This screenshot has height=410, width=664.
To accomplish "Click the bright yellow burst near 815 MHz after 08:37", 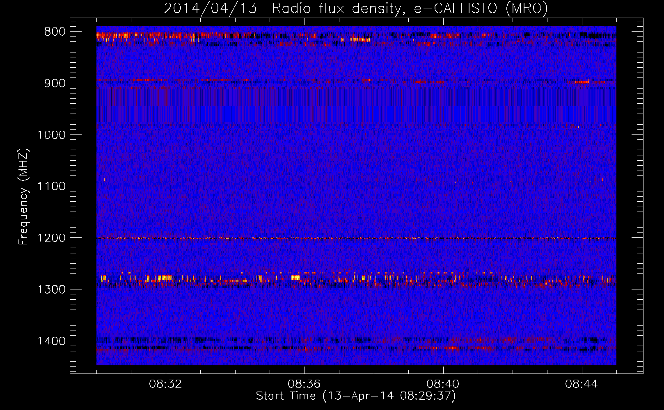I will coord(360,39).
